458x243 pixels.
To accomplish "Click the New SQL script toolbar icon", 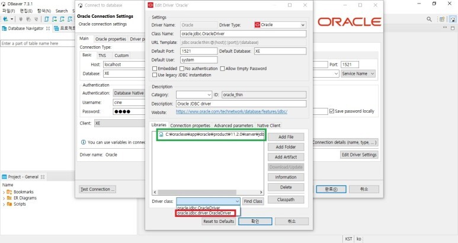I will pos(62,19).
